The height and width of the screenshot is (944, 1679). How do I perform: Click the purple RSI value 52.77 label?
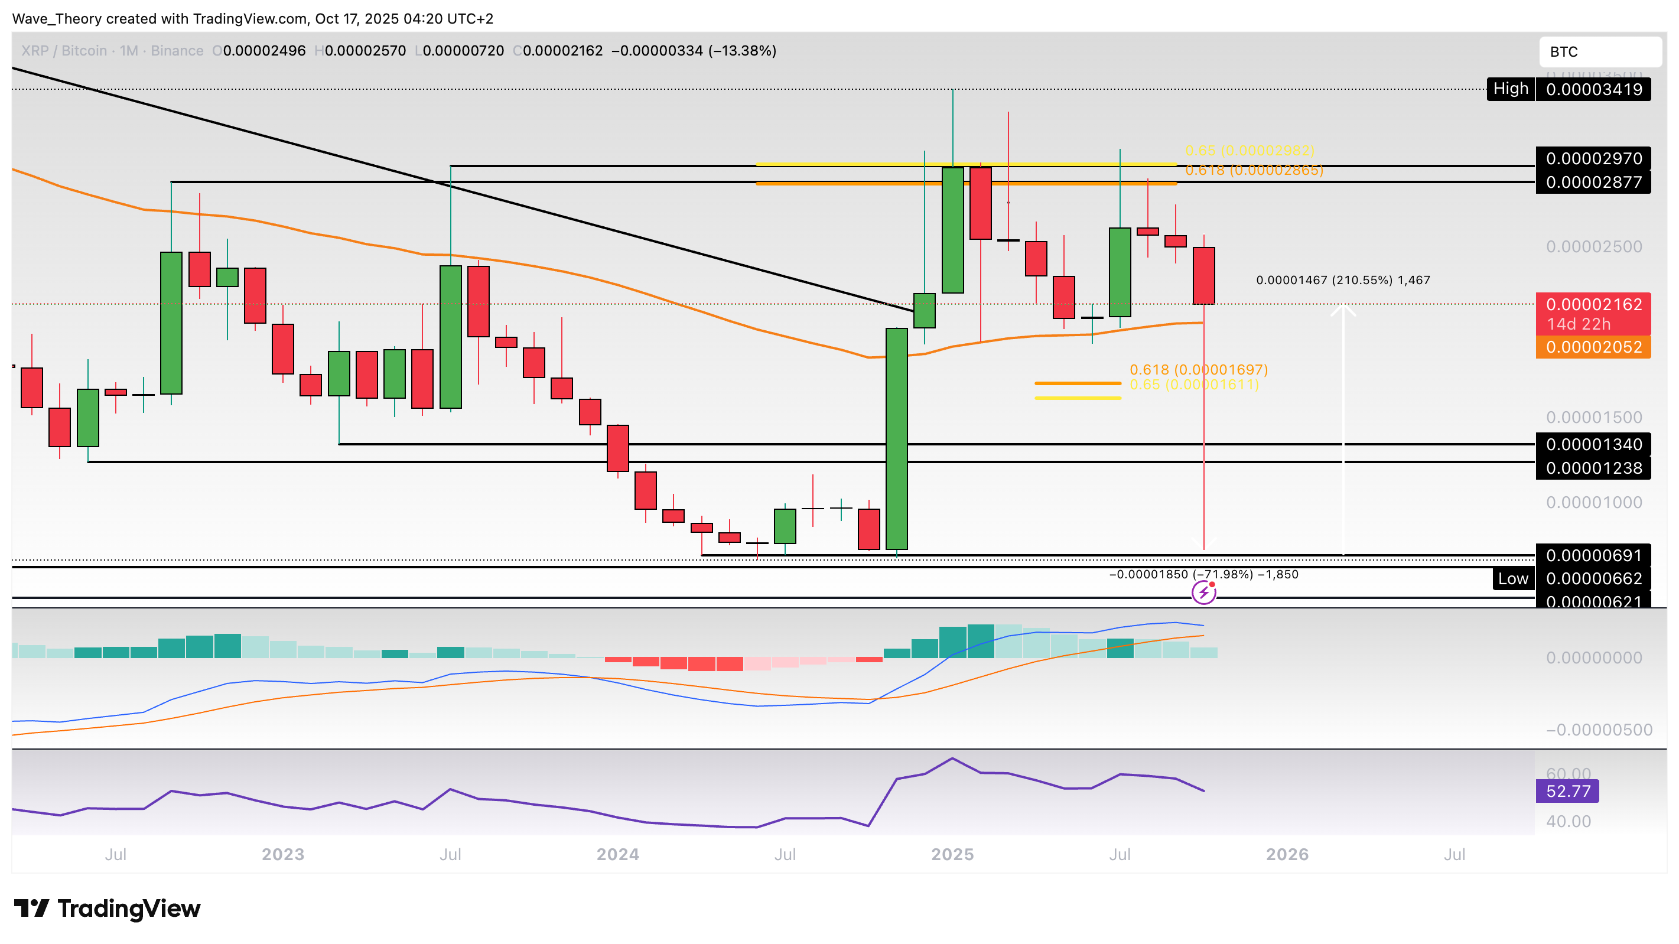click(1567, 791)
